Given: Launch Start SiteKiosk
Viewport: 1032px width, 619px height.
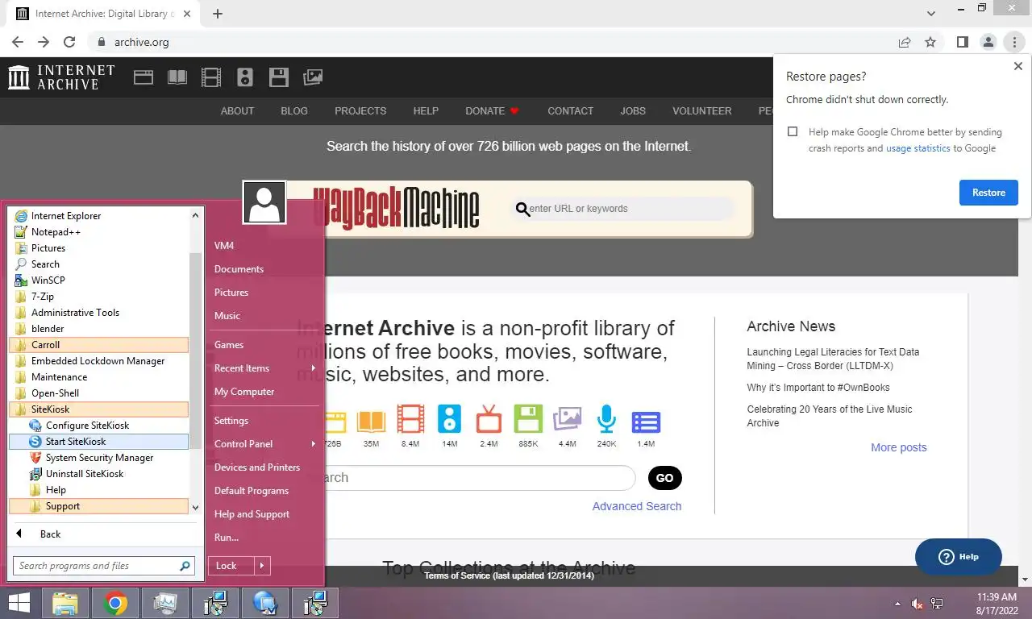Looking at the screenshot, I should tap(98, 442).
